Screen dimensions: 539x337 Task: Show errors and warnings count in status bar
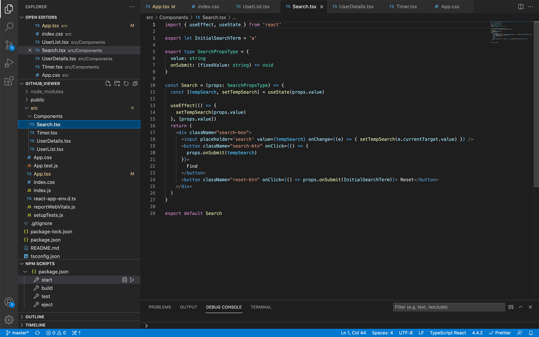(x=56, y=333)
